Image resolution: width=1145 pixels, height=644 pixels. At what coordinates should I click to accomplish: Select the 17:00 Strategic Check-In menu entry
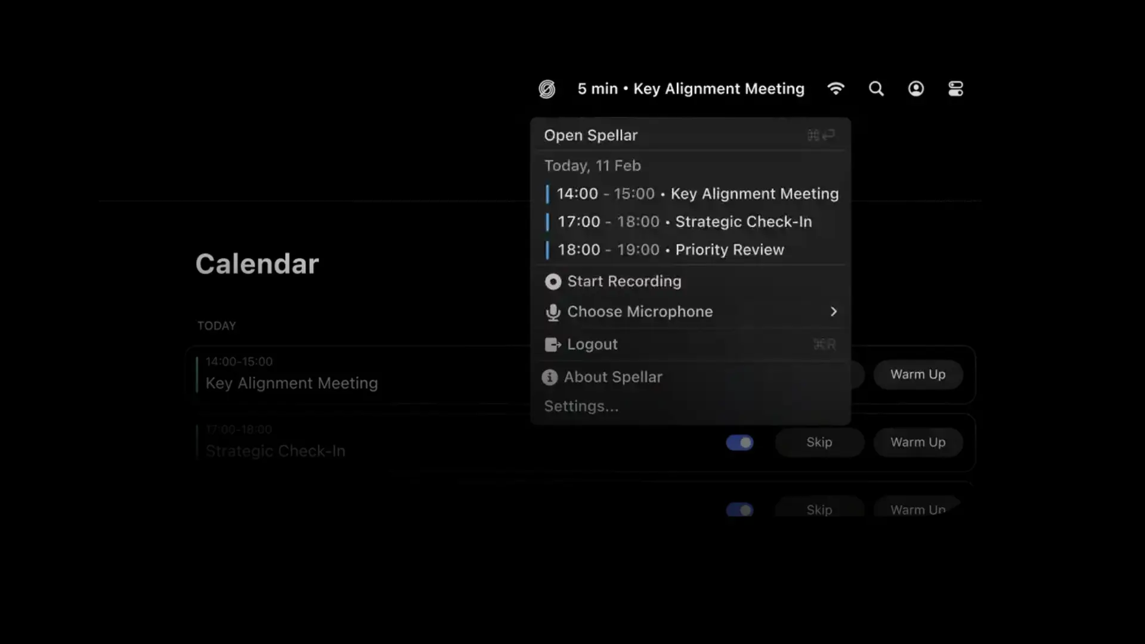coord(691,222)
